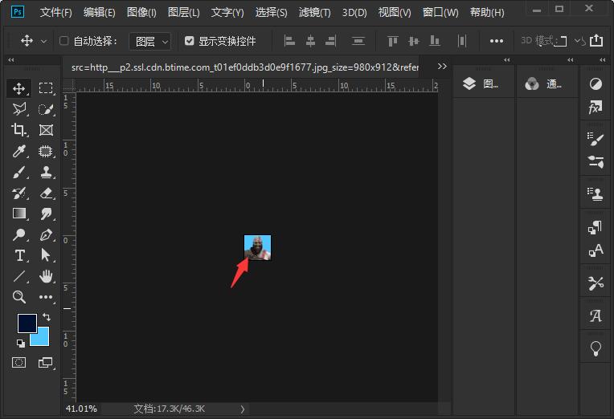Toggle Quick Mask mode
614x419 pixels.
click(18, 363)
